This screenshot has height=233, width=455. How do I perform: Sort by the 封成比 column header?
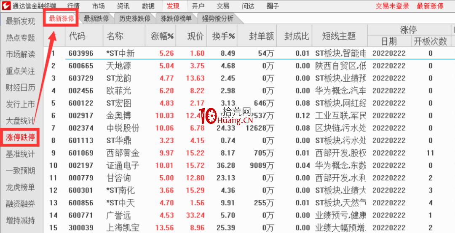tap(297, 36)
